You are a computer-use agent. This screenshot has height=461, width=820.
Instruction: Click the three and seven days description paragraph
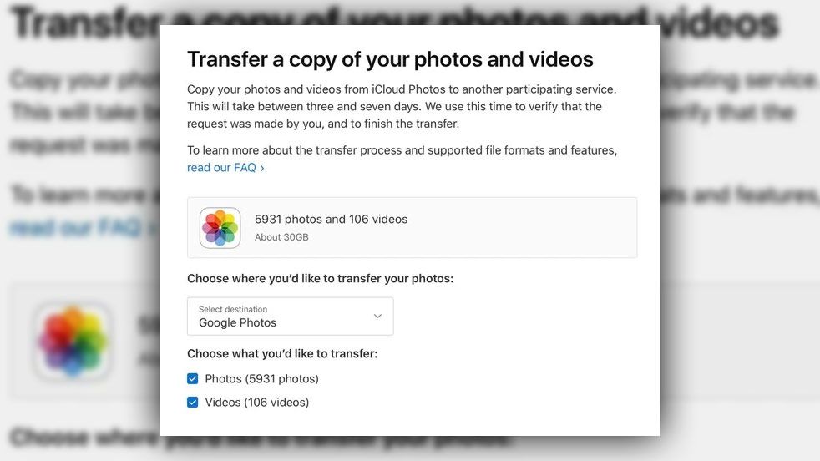click(402, 106)
